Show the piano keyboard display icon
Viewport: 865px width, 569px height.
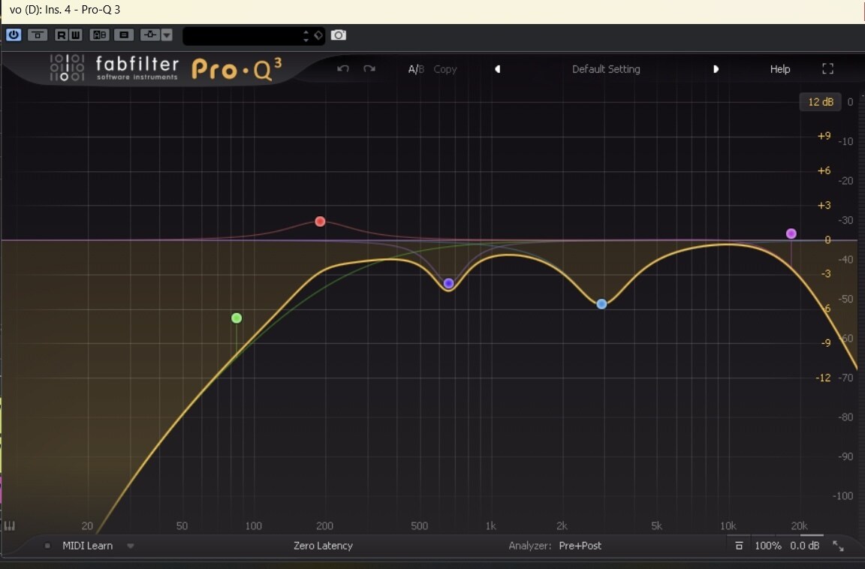[9, 526]
